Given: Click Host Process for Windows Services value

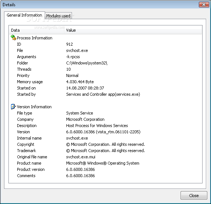Looking at the screenshot, I should tap(97, 126).
